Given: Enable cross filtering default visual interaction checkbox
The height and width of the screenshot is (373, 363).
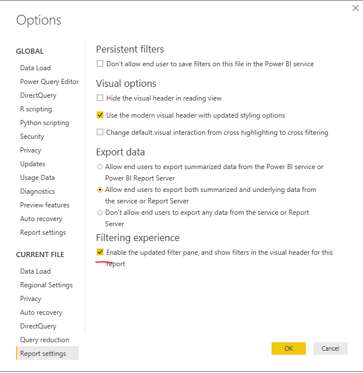Looking at the screenshot, I should (x=100, y=133).
